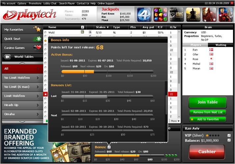Click the dollar icon in Wuld row
This screenshot has width=235, height=164.
pos(90,32)
